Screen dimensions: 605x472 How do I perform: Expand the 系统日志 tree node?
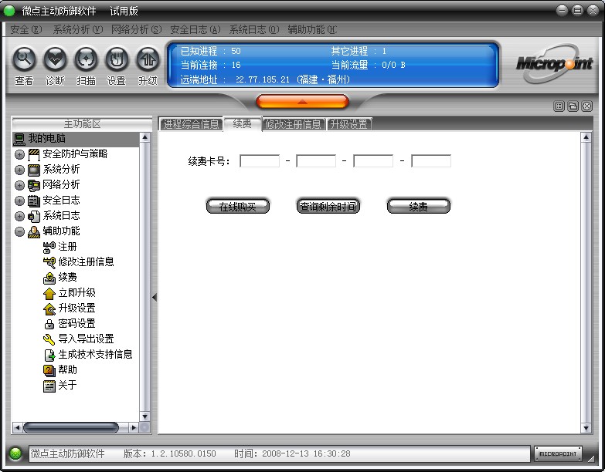pyautogui.click(x=19, y=217)
